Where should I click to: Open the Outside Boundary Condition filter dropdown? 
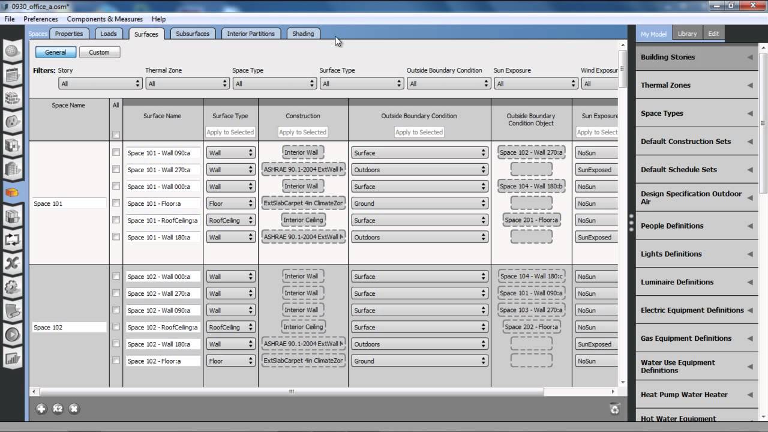click(x=449, y=83)
